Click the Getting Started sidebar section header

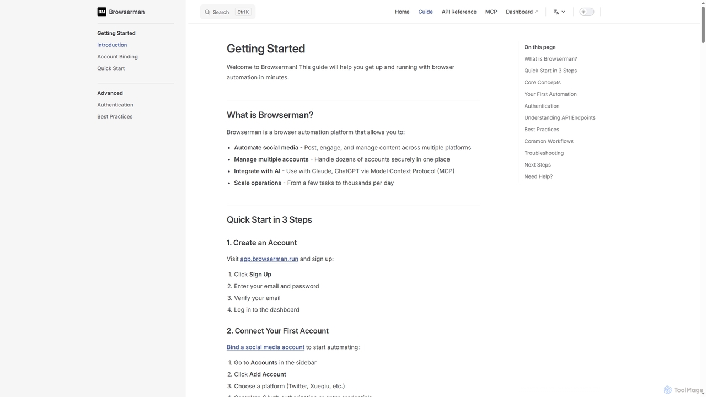point(116,33)
